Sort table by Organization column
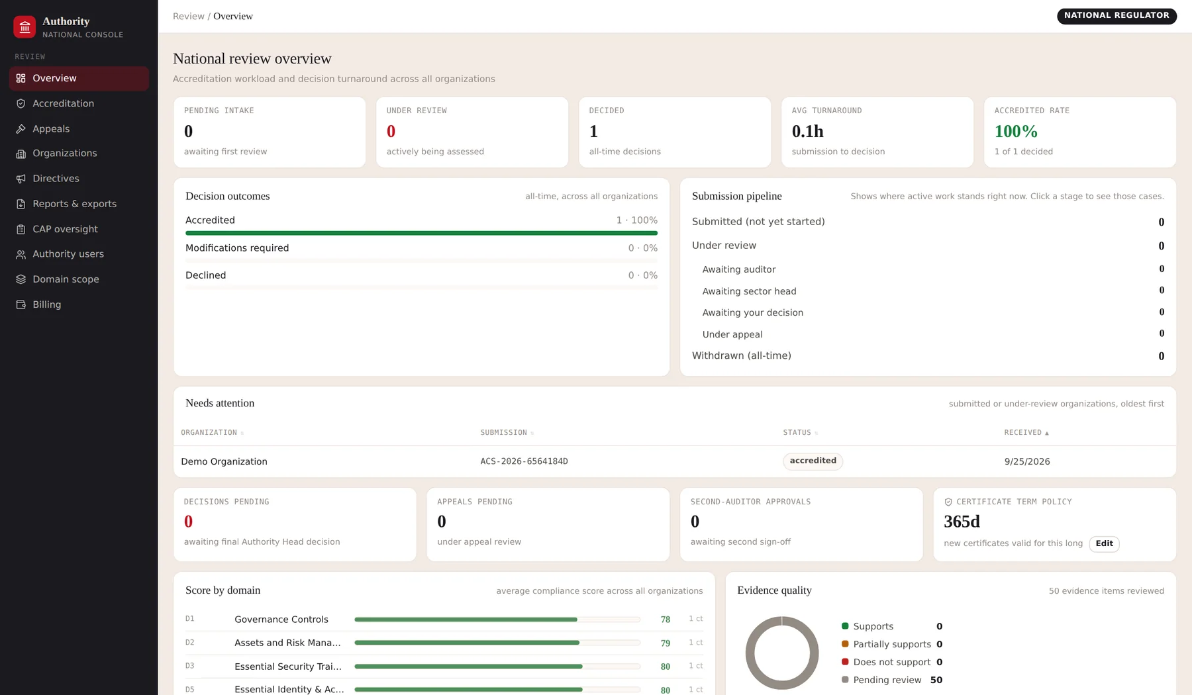The height and width of the screenshot is (695, 1192). pos(212,433)
